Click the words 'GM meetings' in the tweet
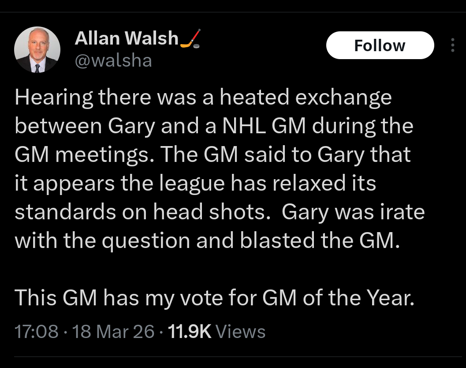This screenshot has height=368, width=466. pos(84,155)
